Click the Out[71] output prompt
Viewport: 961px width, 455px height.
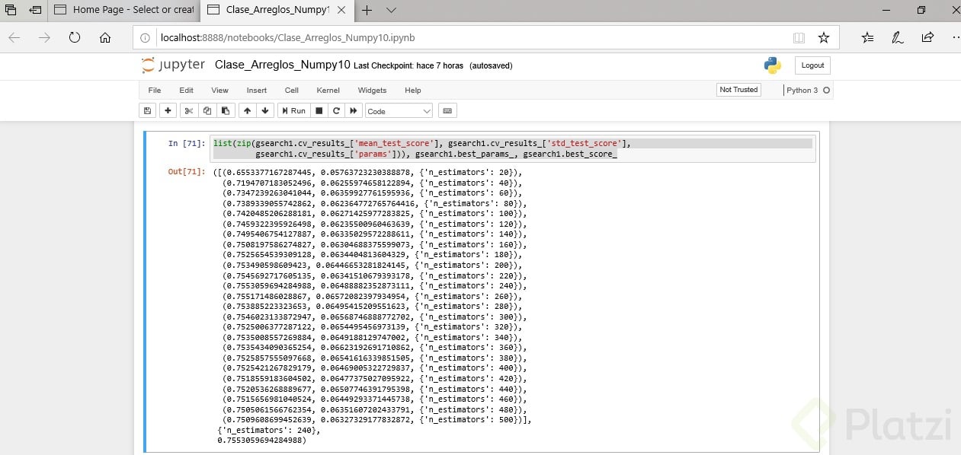(x=186, y=173)
